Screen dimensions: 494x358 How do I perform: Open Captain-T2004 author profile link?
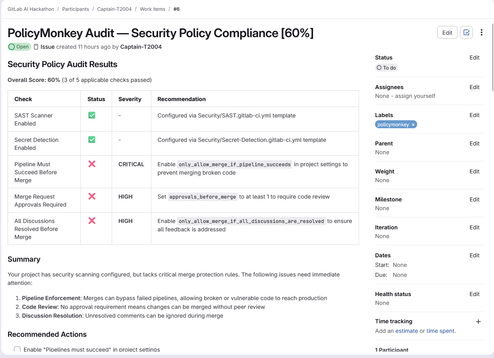click(141, 47)
